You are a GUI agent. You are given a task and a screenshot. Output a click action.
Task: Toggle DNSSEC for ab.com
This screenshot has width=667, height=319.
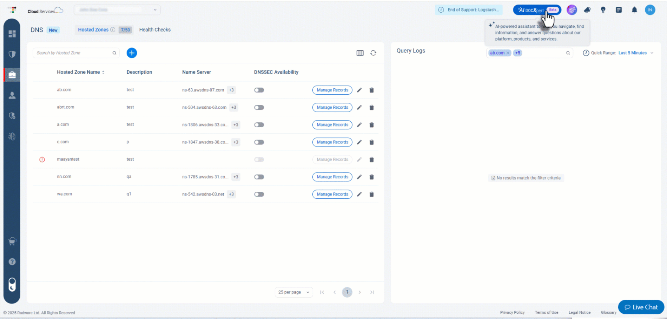tap(259, 90)
